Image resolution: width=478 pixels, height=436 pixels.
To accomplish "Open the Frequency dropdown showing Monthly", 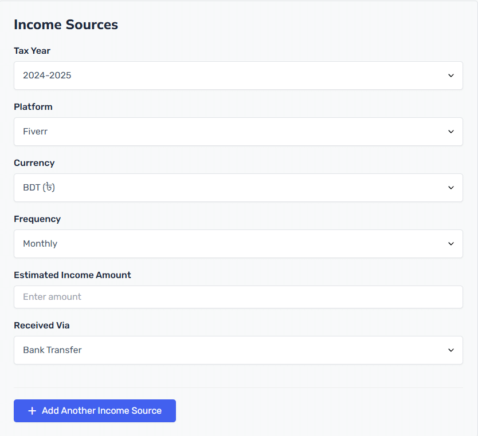I will (238, 244).
